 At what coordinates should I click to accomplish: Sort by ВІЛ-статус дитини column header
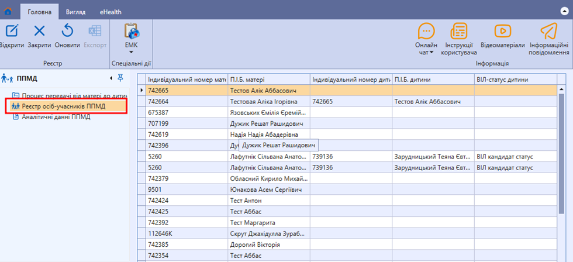pyautogui.click(x=515, y=80)
